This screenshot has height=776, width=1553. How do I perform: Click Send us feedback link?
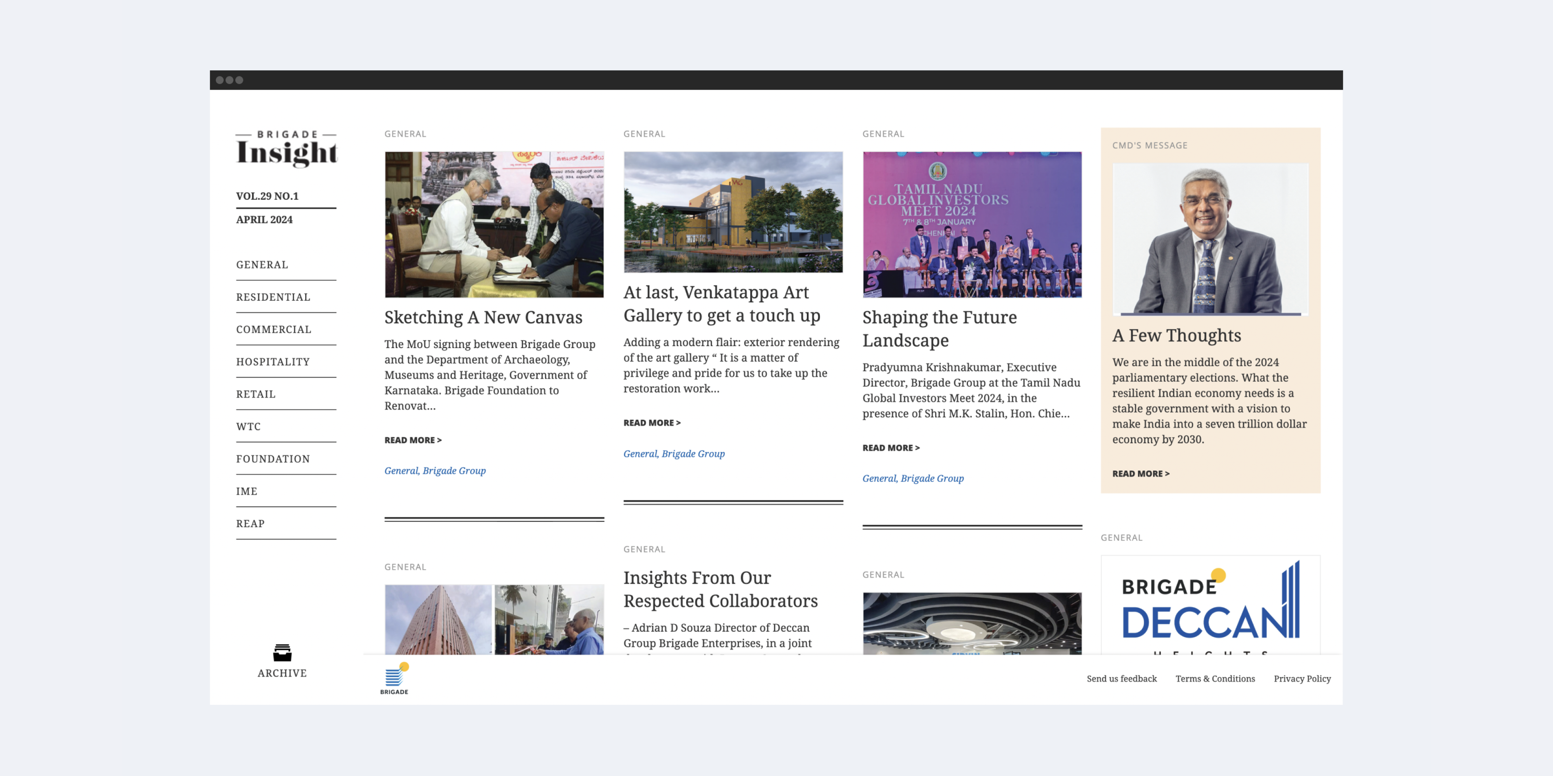[1121, 678]
